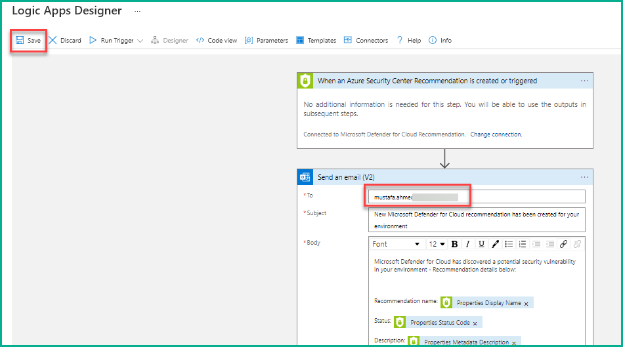Open trigger step ellipsis menu
The width and height of the screenshot is (623, 347).
pyautogui.click(x=584, y=81)
